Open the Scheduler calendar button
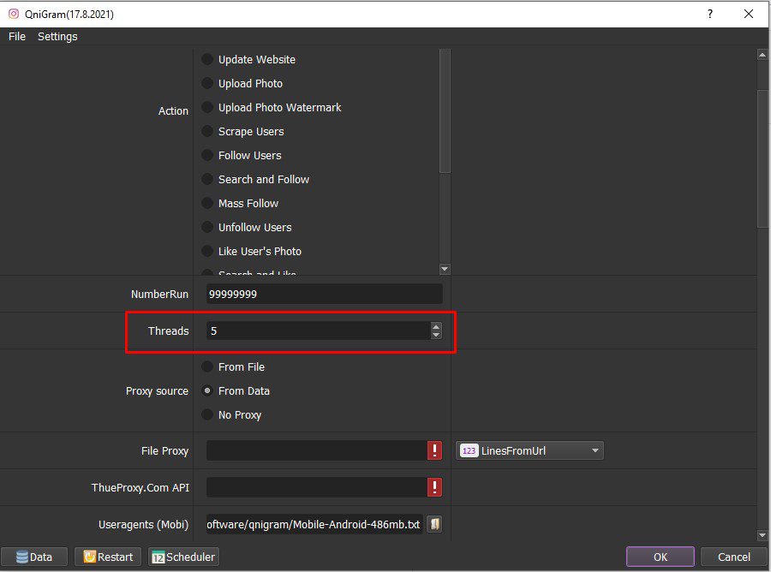This screenshot has height=572, width=771. pyautogui.click(x=183, y=557)
